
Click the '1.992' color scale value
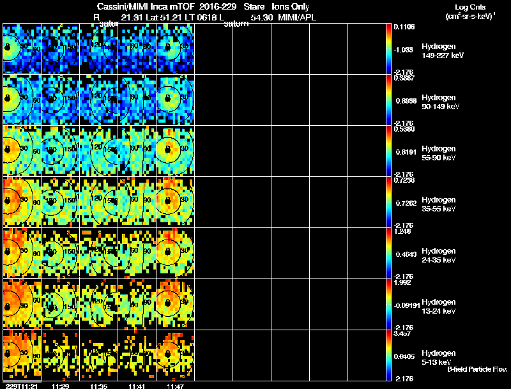coord(402,283)
